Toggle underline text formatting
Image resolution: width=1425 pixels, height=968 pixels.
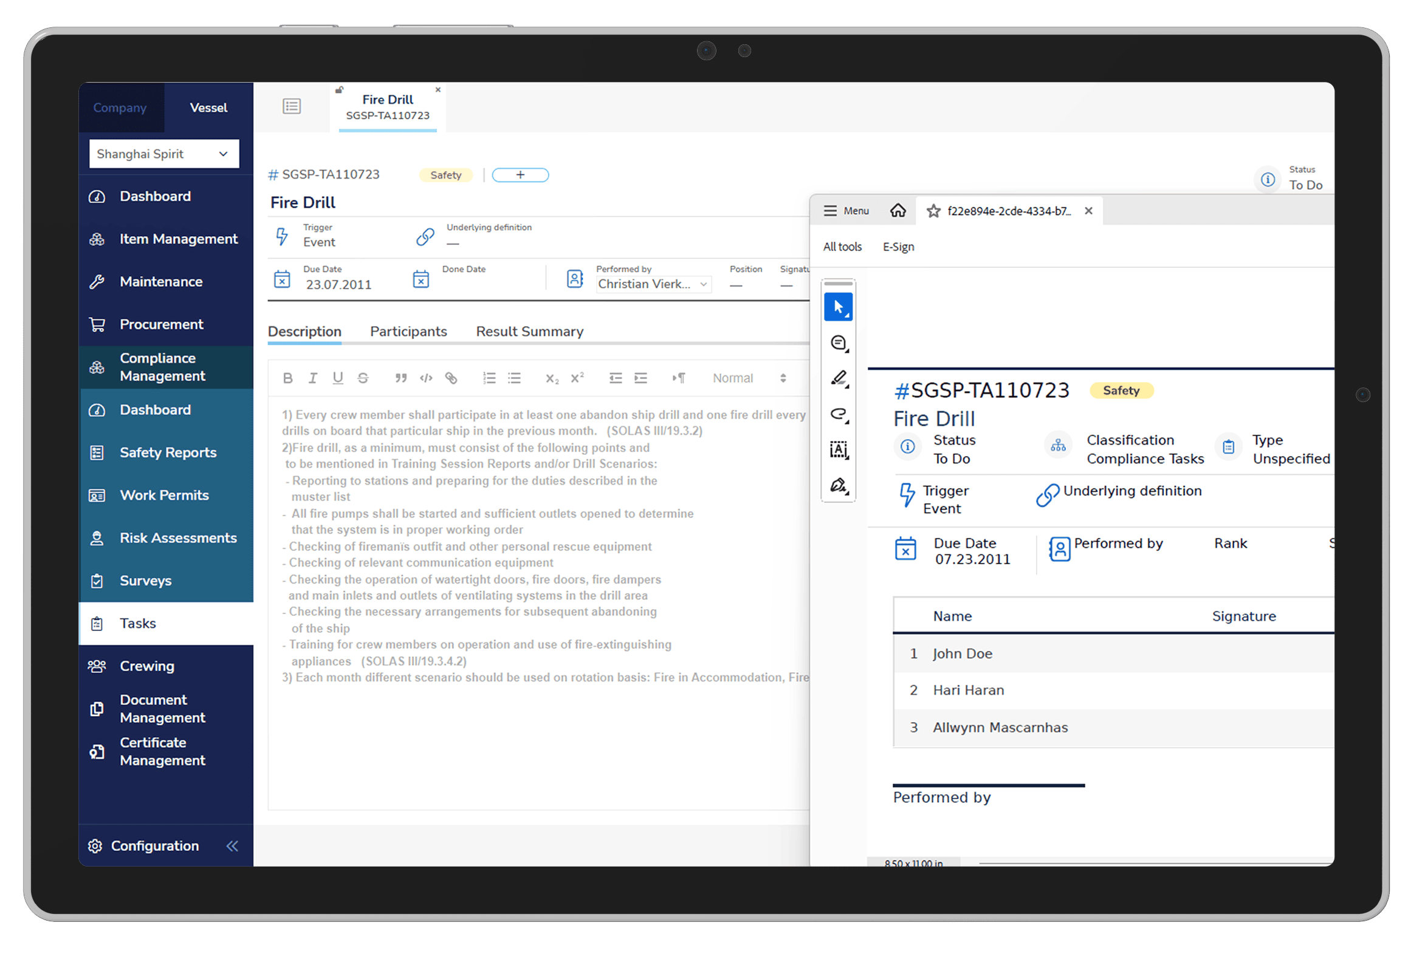[x=337, y=378]
